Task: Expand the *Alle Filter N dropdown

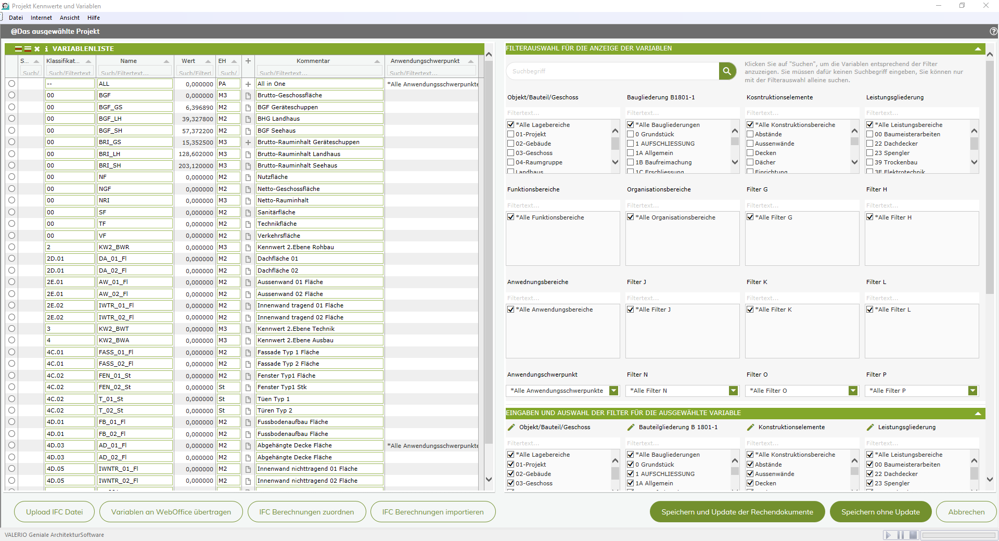Action: 733,391
